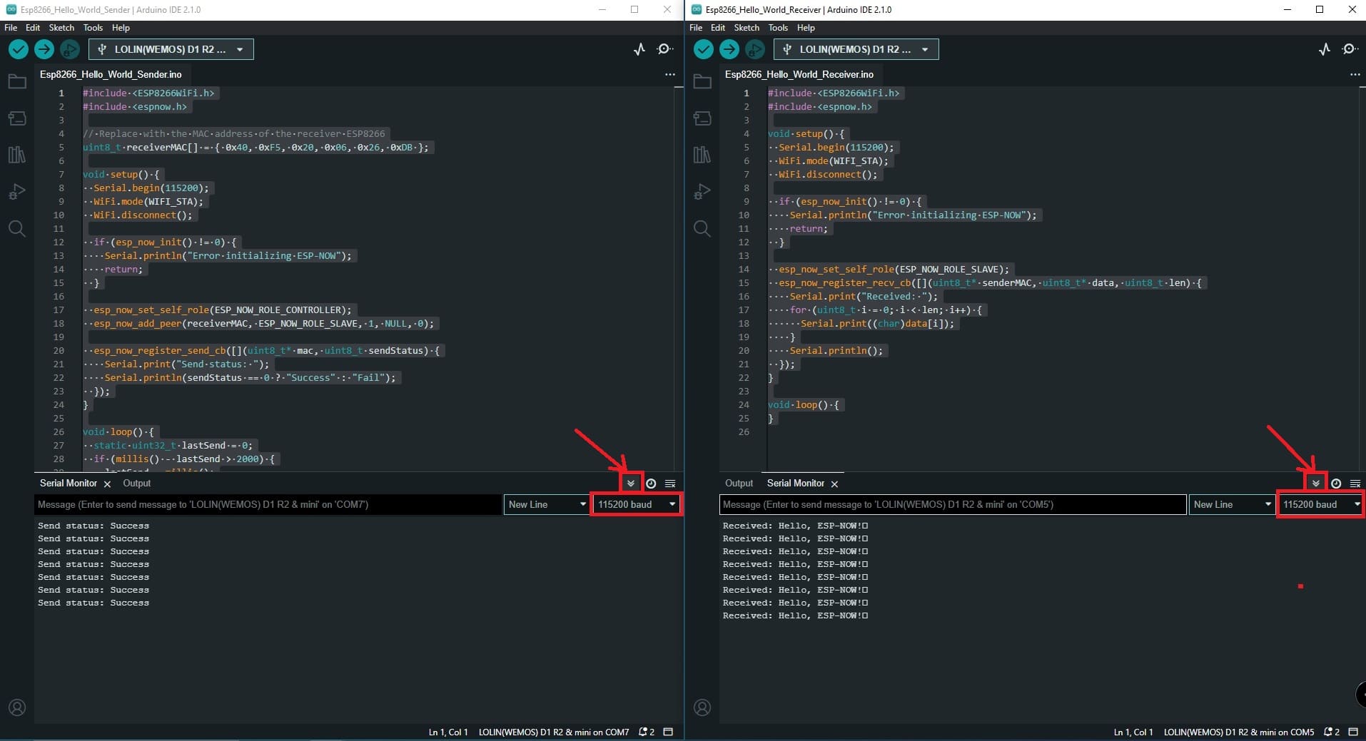Open Serial Monitor icon in Receiver toolbar
This screenshot has width=1366, height=741.
(1349, 49)
